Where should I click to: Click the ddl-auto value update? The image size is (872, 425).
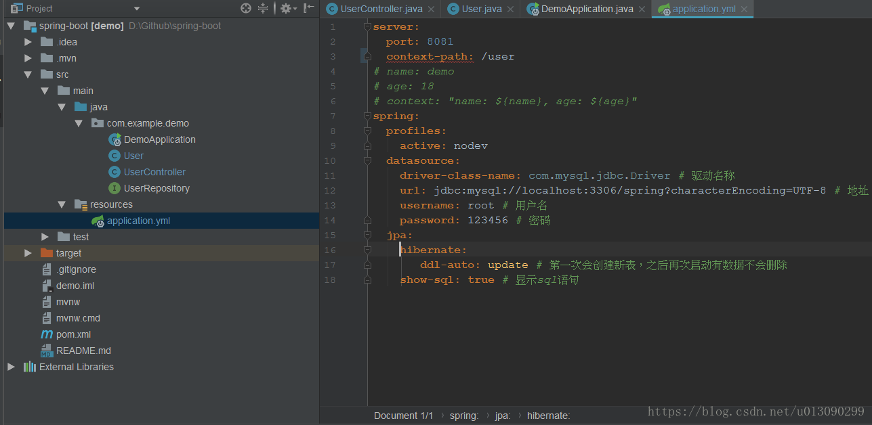click(507, 265)
